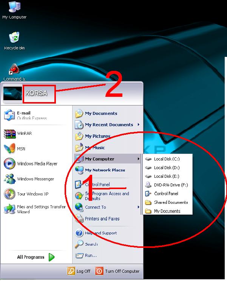
Task: Select My Computer menu entry label
Action: click(100, 159)
